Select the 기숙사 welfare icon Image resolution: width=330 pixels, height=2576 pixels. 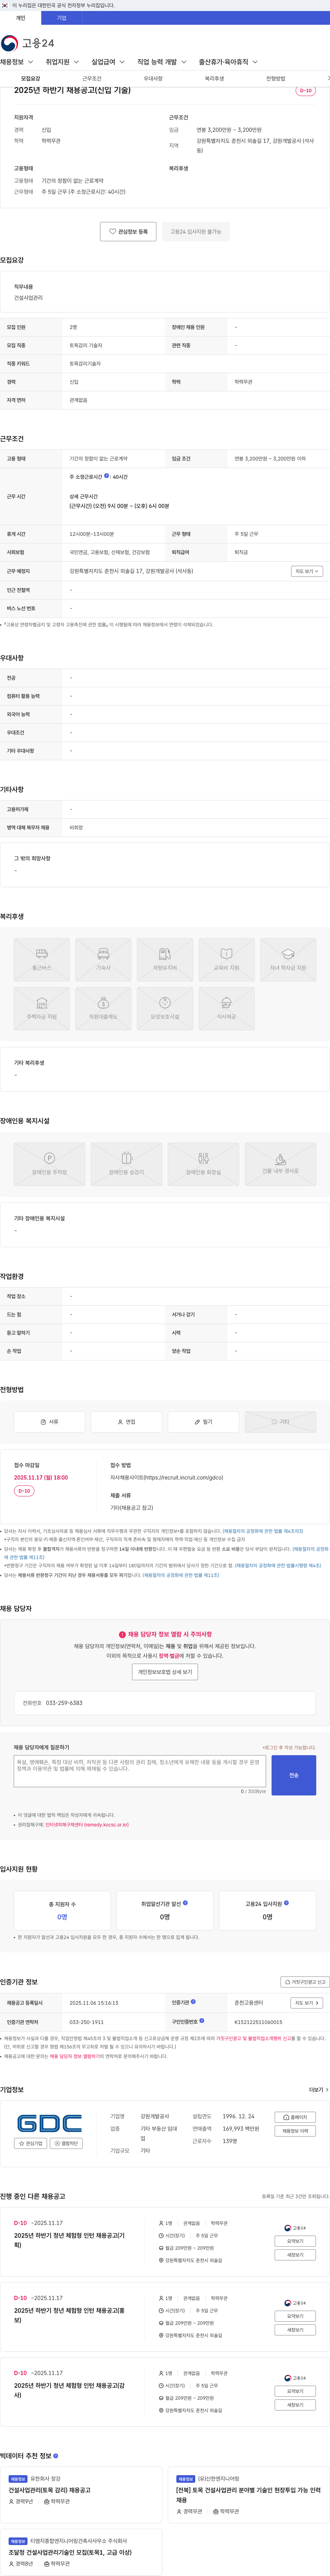(103, 959)
